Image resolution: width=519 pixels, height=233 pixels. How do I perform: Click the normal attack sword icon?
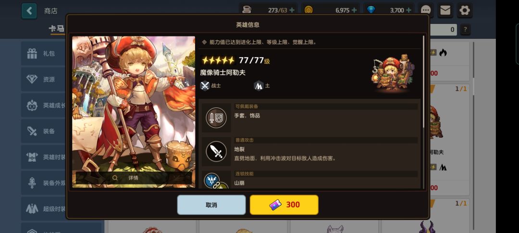click(x=216, y=151)
